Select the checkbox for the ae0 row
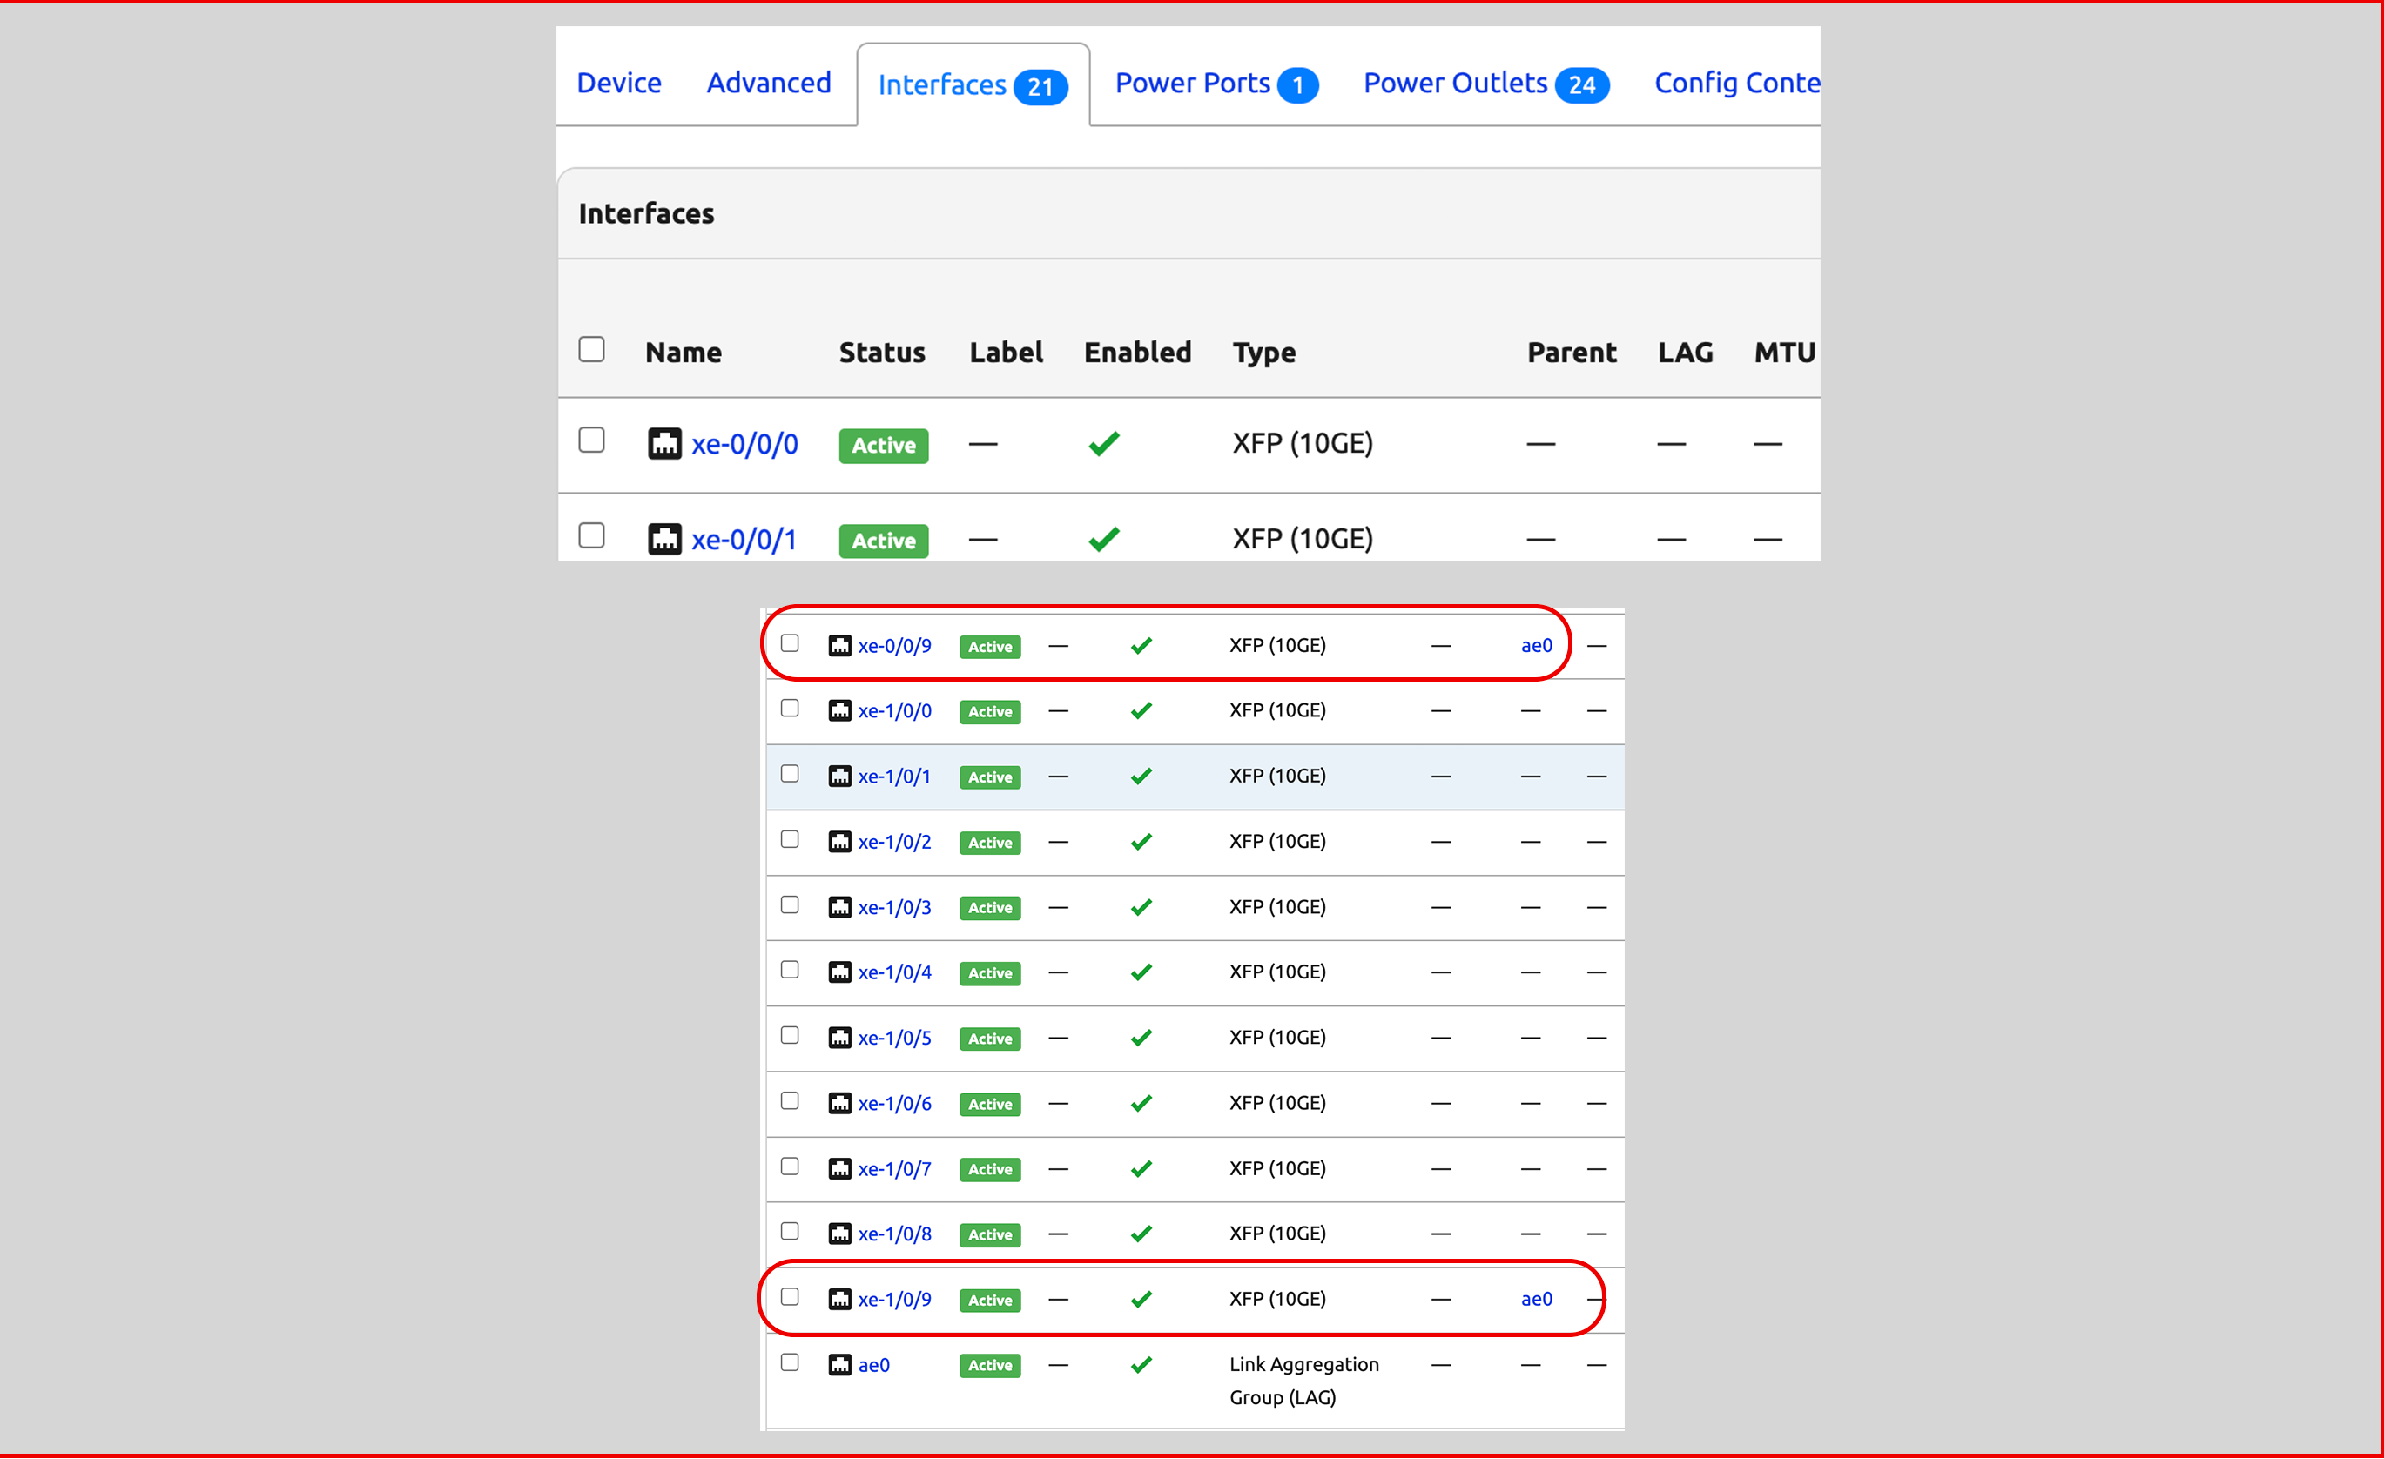This screenshot has height=1459, width=2384. tap(790, 1362)
